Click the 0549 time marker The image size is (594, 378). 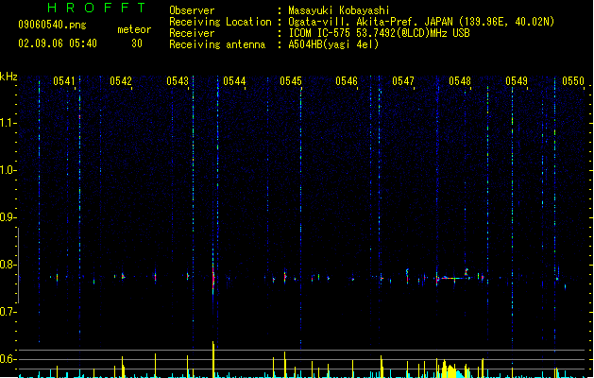517,81
